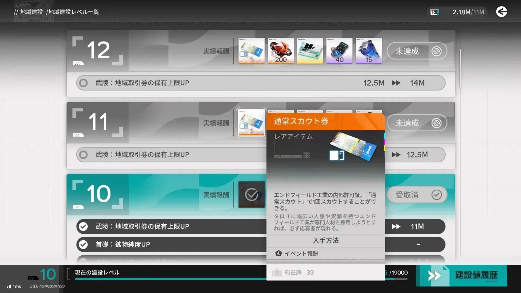Click the 受取済 button for Lv.10
The image size is (521, 293).
tap(417, 195)
